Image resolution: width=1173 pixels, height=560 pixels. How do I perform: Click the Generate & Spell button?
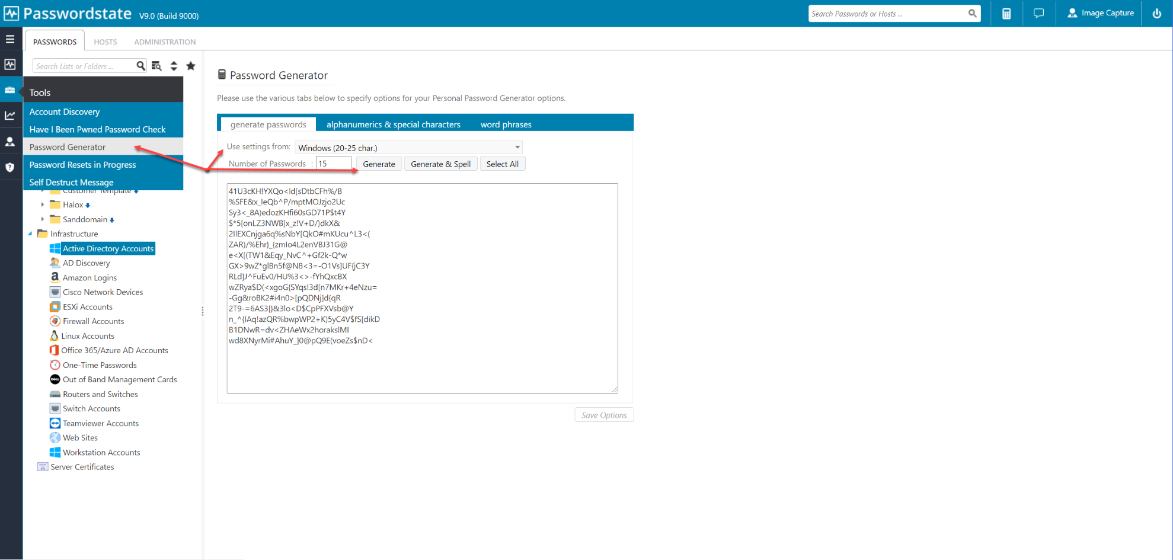(441, 164)
